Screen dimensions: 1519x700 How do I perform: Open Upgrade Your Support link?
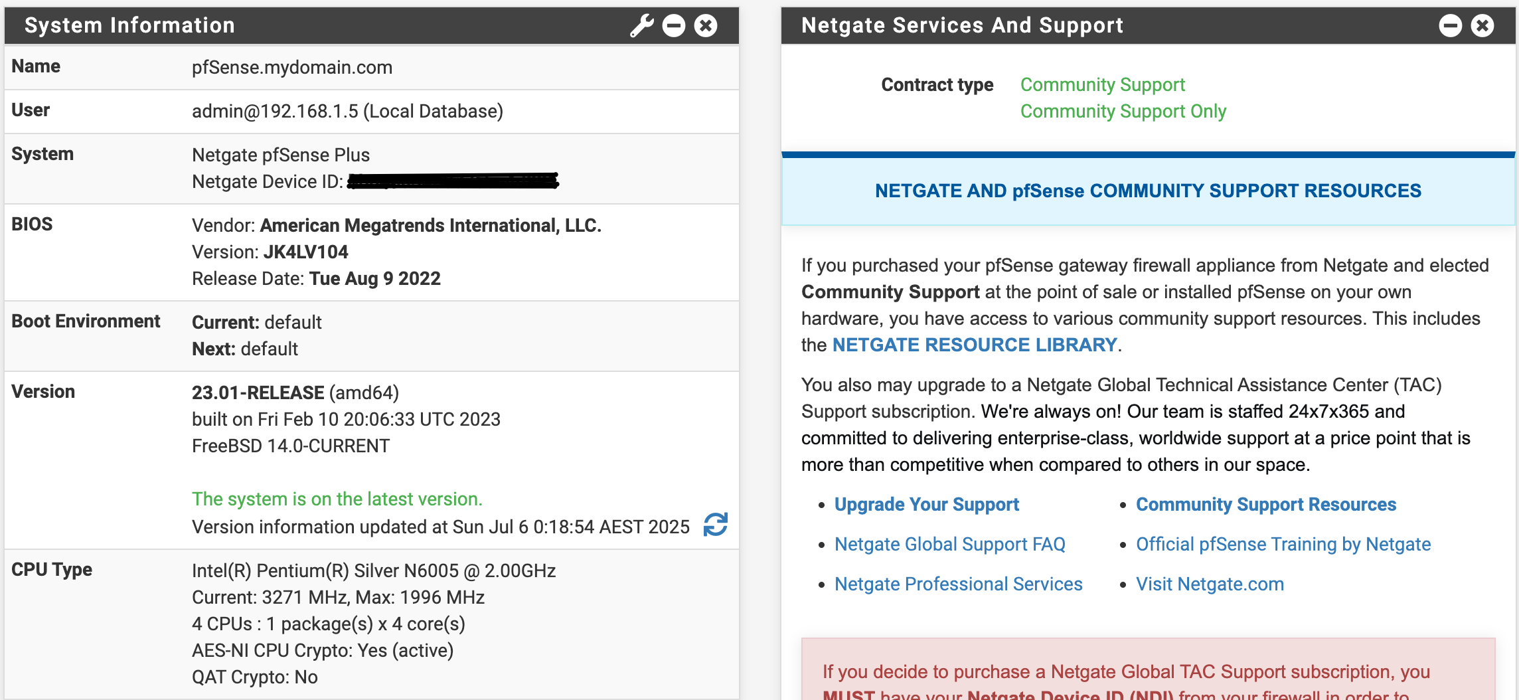pyautogui.click(x=926, y=505)
